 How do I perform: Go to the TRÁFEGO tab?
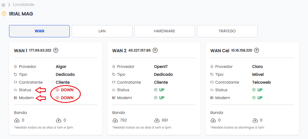pos(227,31)
